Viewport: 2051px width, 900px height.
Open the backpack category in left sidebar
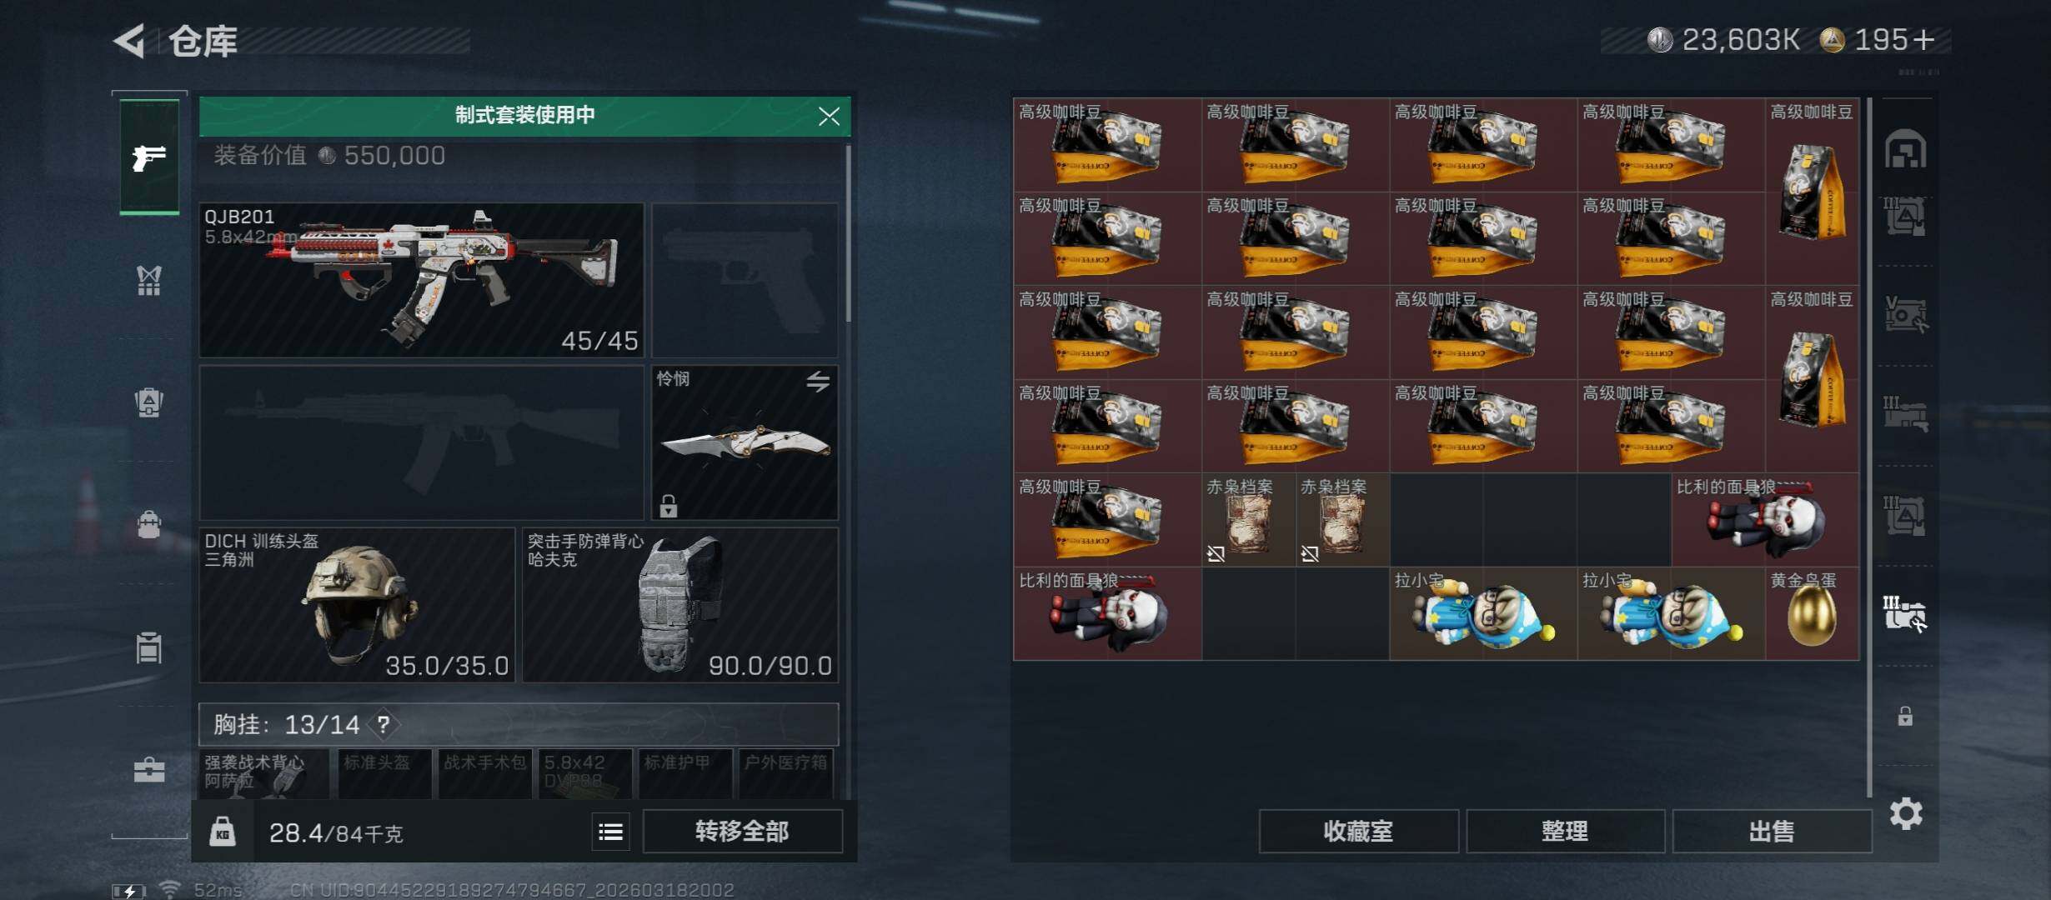click(x=149, y=402)
